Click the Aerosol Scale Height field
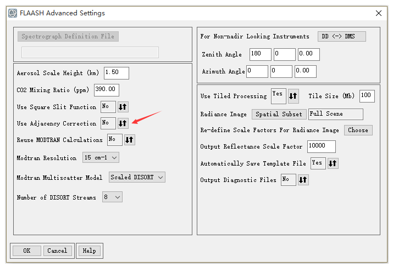Image resolution: width=393 pixels, height=267 pixels. (x=117, y=73)
